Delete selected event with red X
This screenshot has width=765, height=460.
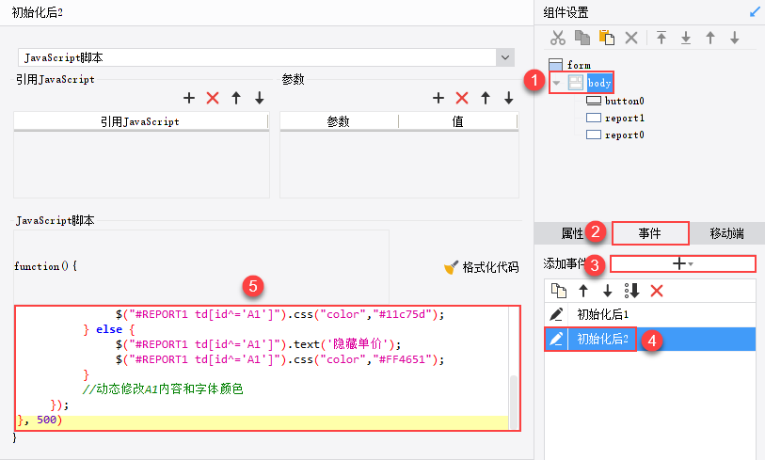tap(657, 292)
